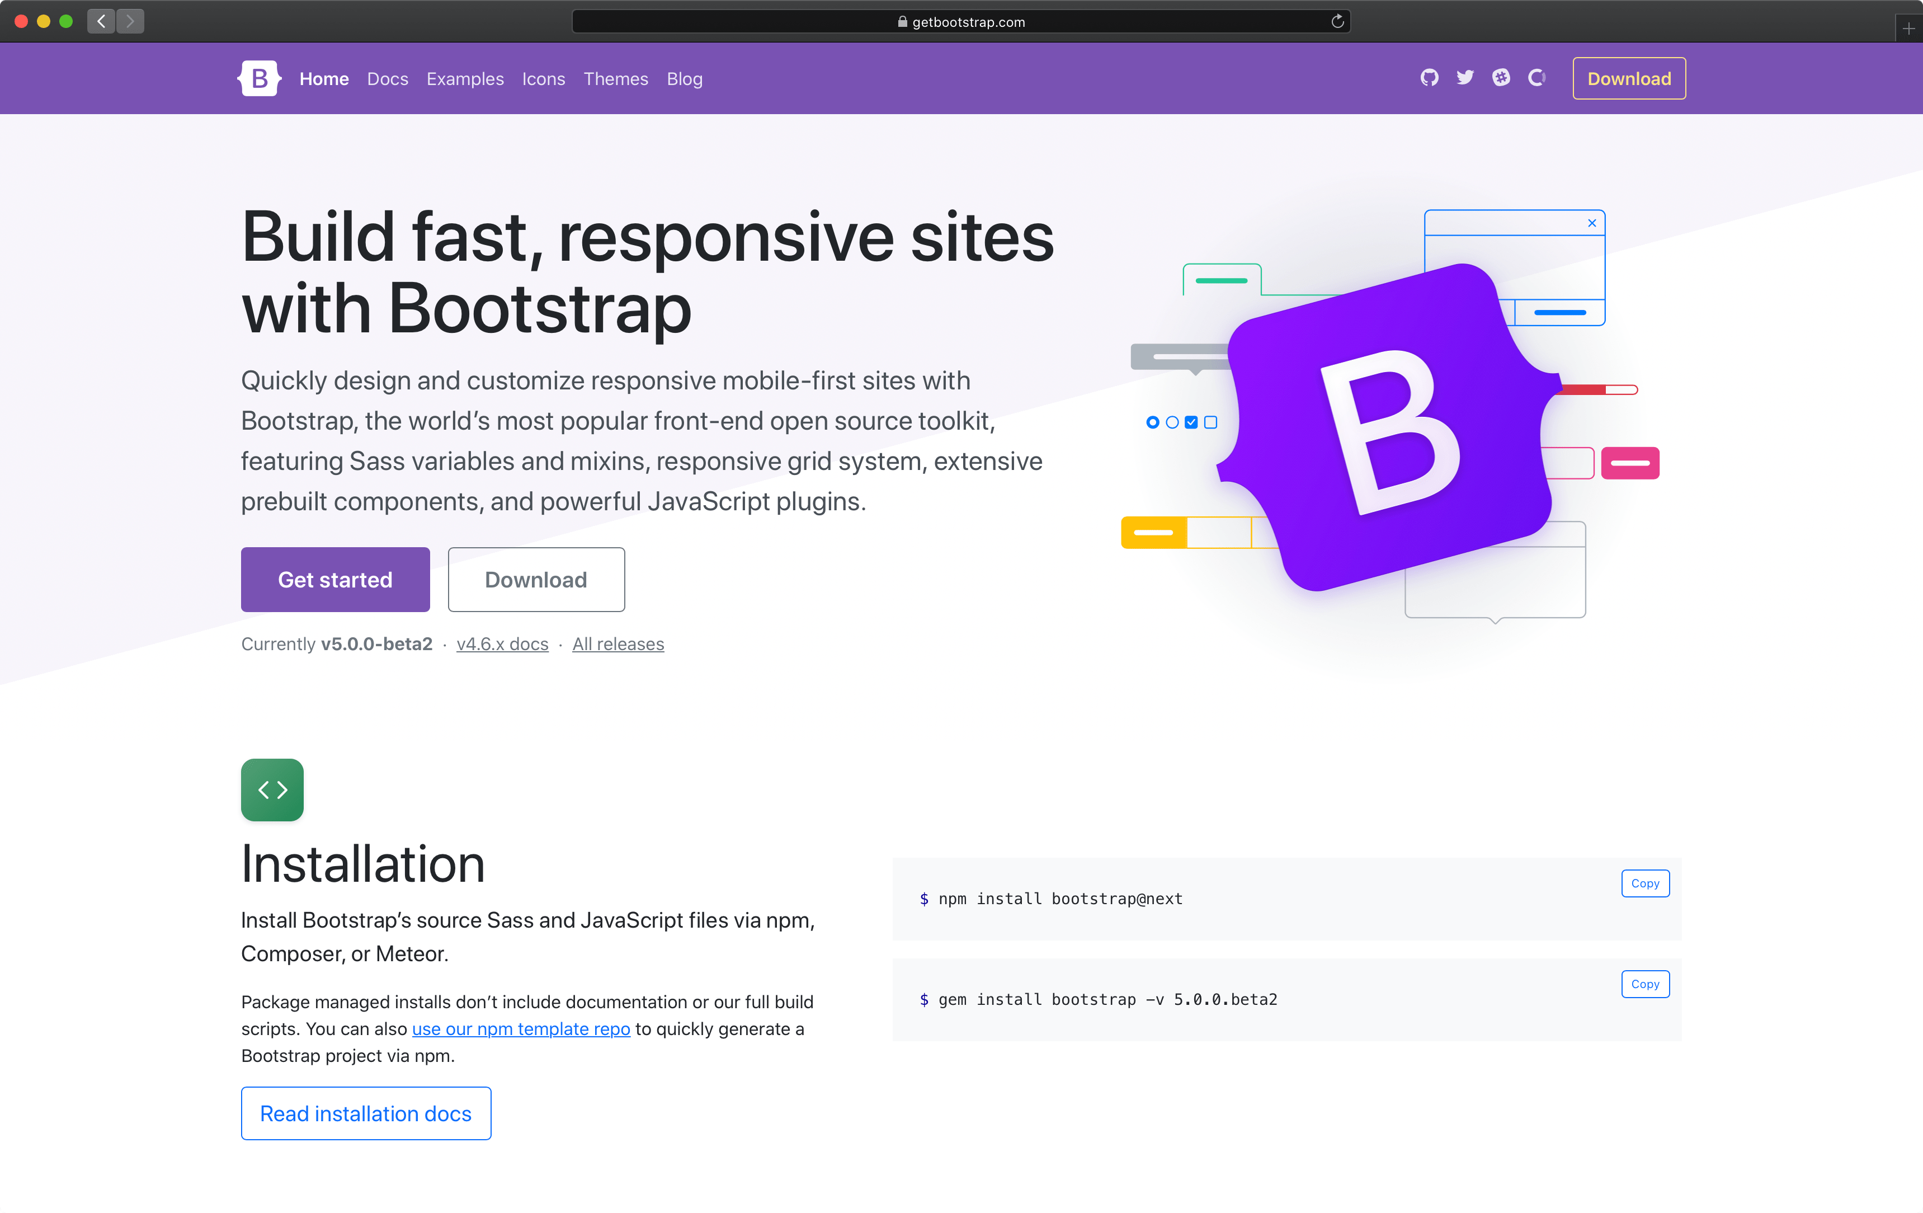
Task: Click the All releases link
Action: click(618, 644)
